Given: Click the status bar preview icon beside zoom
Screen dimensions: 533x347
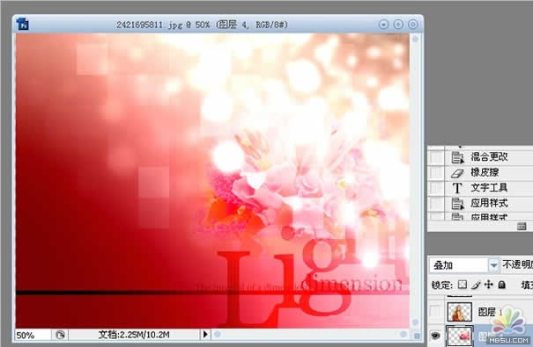Looking at the screenshot, I should pyautogui.click(x=60, y=335).
